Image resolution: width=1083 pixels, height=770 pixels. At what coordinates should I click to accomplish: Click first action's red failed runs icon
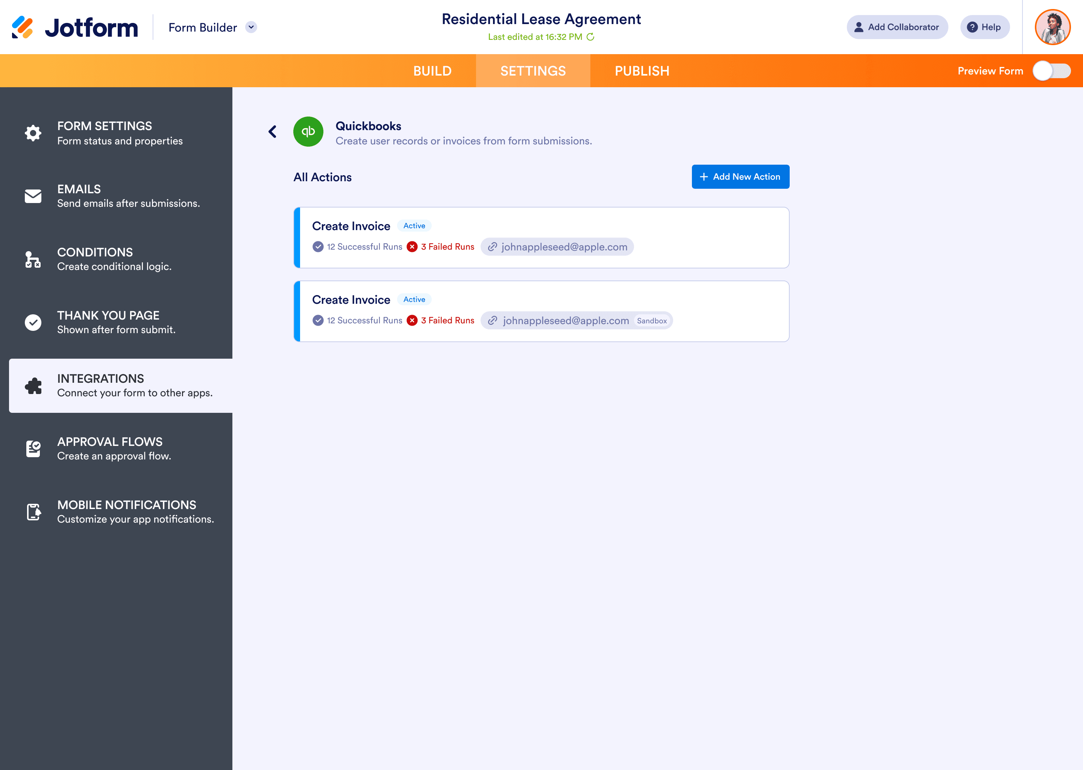coord(412,247)
